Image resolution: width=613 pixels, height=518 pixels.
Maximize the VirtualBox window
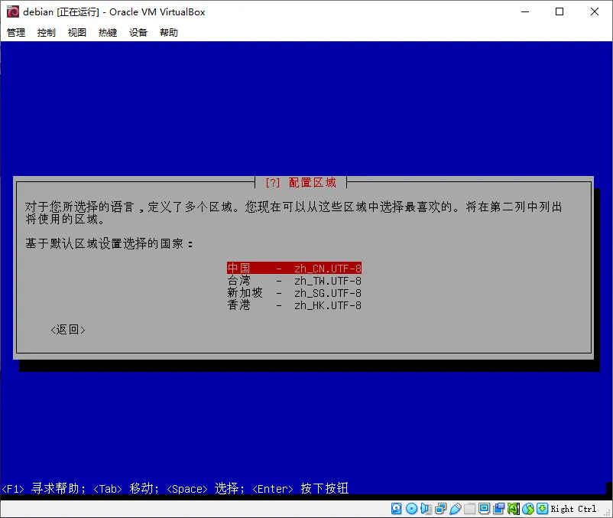pos(559,11)
